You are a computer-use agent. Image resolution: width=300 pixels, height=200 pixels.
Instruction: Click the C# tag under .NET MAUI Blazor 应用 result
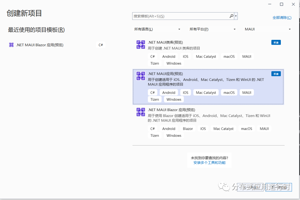click(152, 129)
